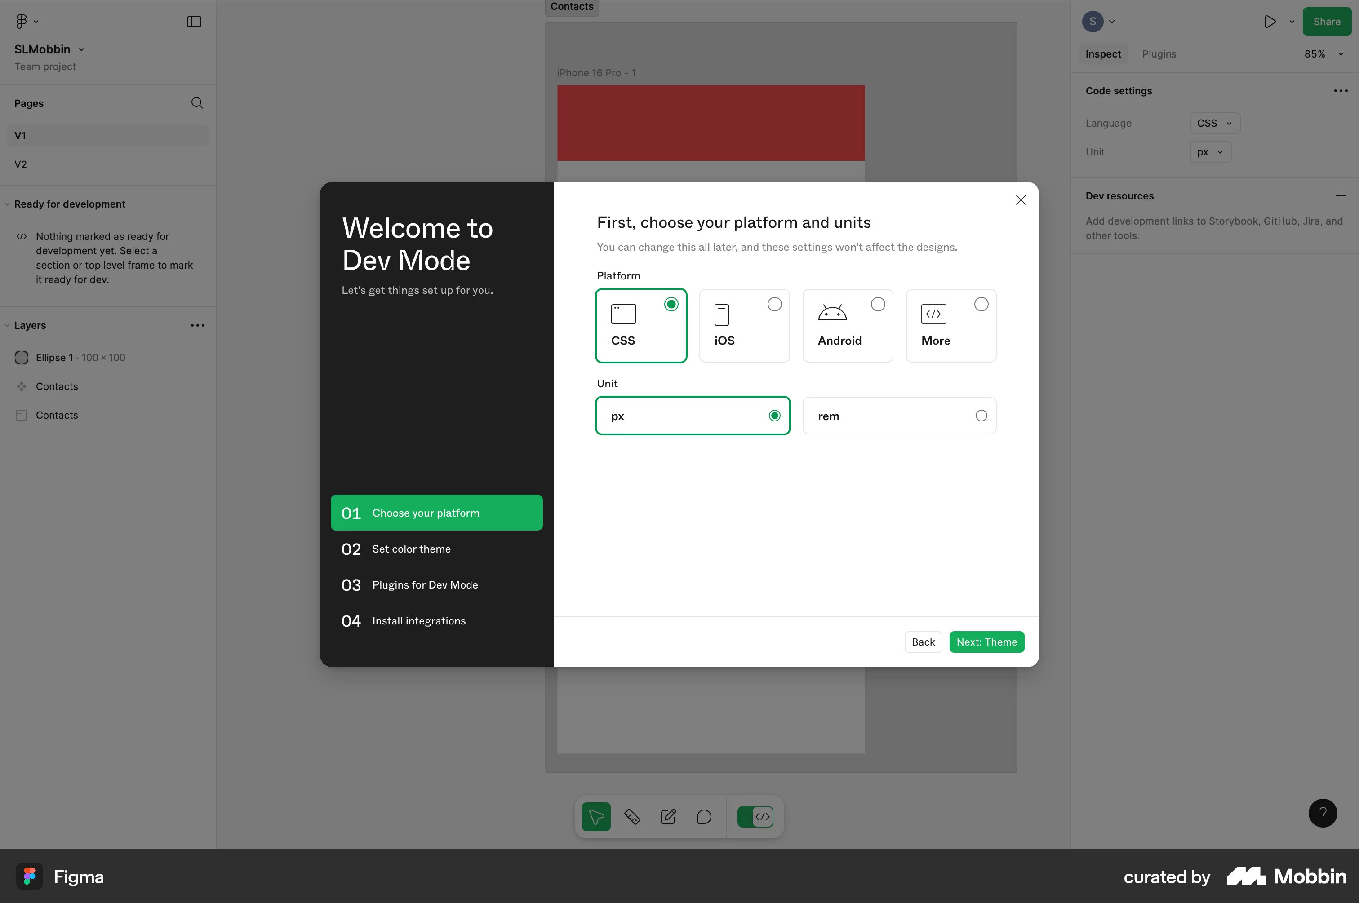1359x903 pixels.
Task: Select the More platform radio button
Action: pos(981,304)
